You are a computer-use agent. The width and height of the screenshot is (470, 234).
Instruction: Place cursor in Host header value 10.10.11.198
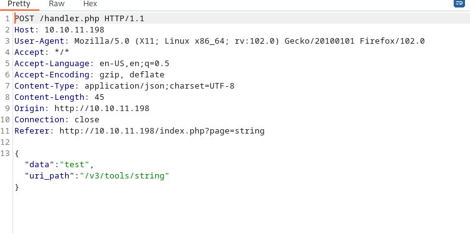(74, 30)
